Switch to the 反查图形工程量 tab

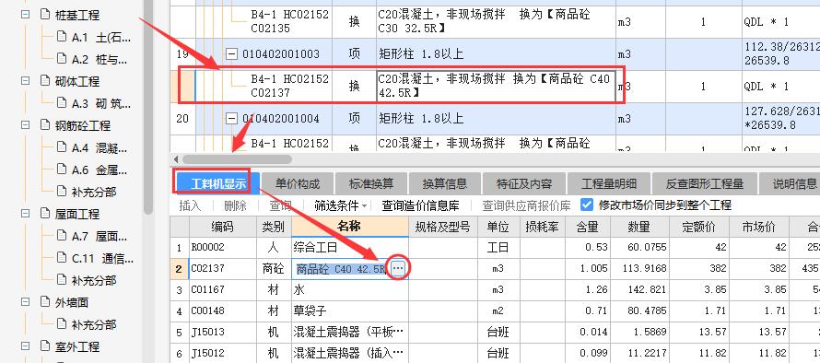tap(705, 183)
